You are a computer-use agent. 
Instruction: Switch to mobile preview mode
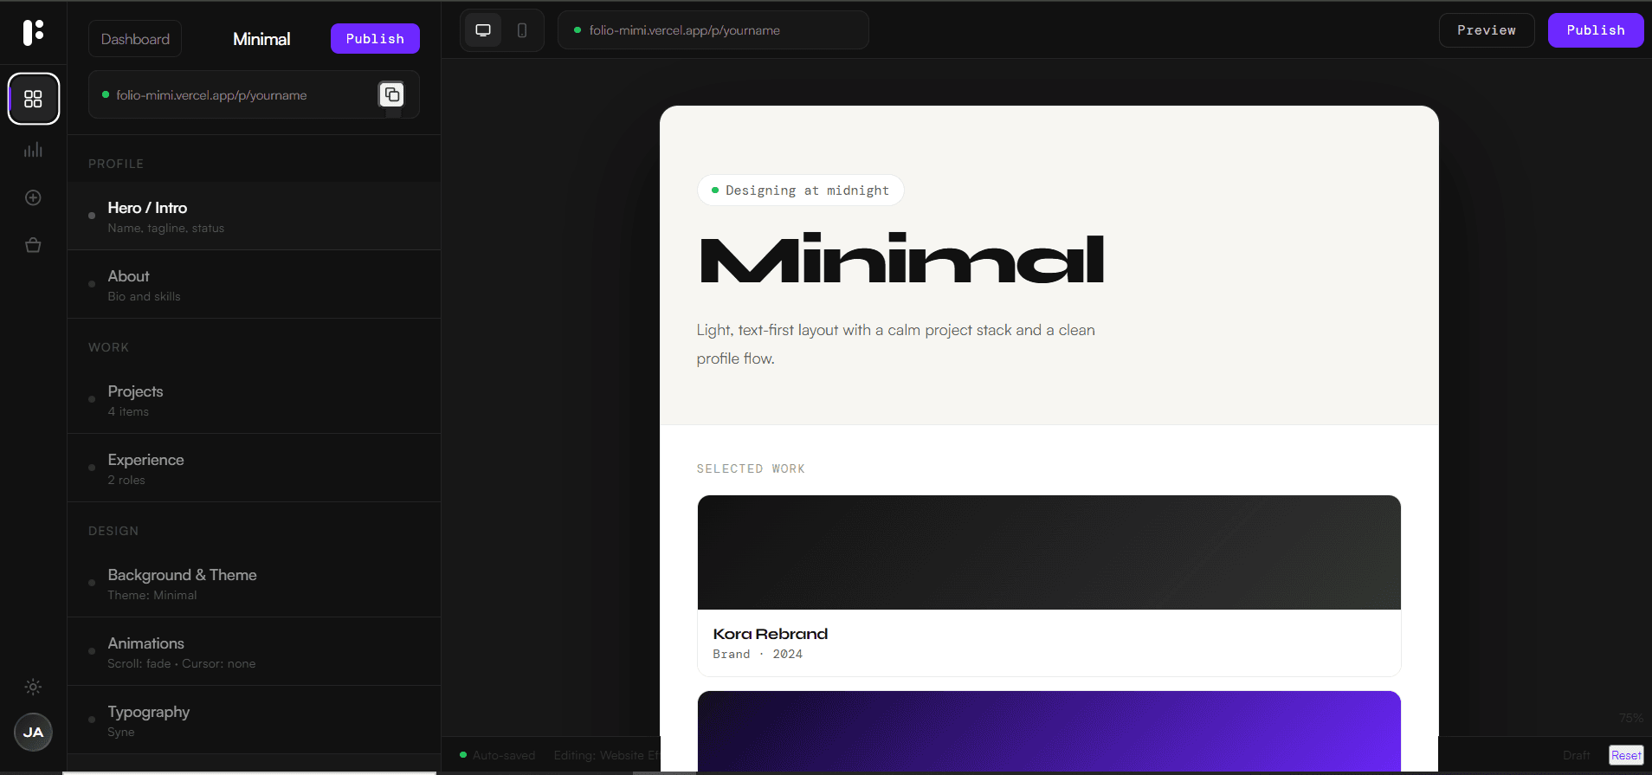pyautogui.click(x=522, y=30)
